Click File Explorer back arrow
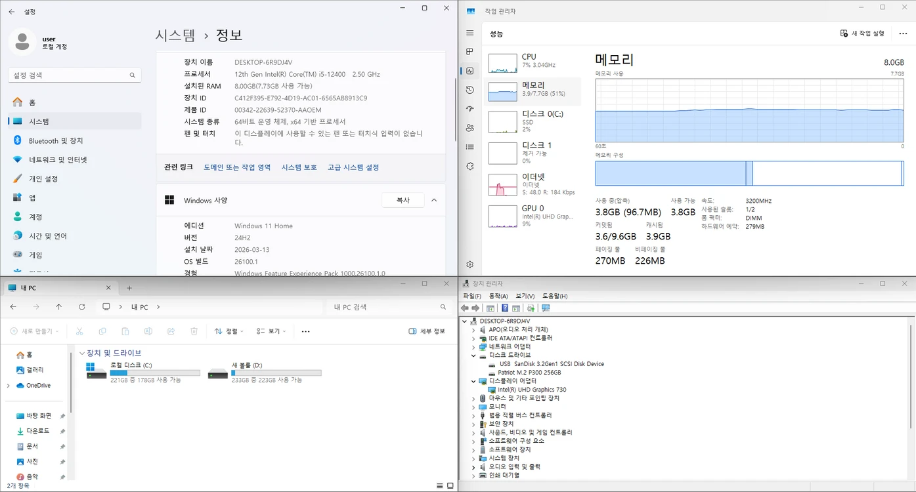 [13, 307]
